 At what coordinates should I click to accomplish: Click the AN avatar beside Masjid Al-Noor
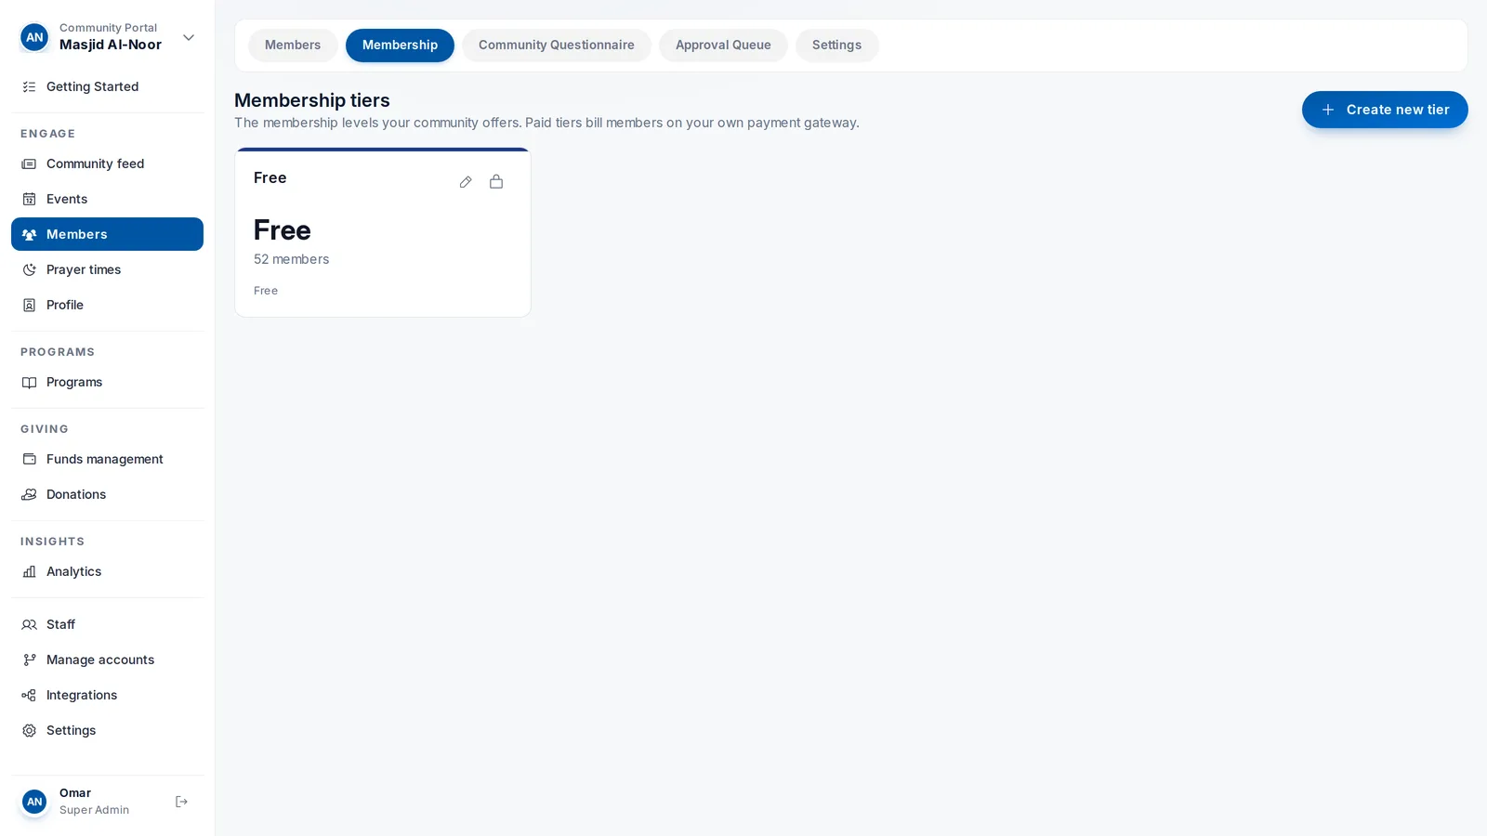click(34, 38)
